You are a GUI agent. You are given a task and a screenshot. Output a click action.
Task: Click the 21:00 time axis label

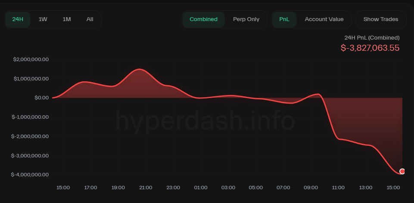click(146, 188)
